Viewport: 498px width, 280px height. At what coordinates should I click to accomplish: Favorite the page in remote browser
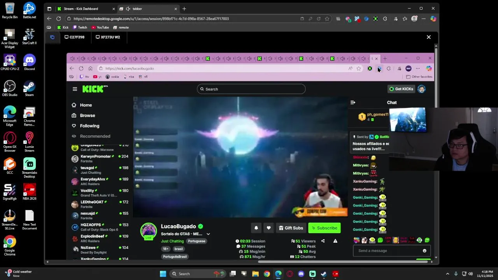[359, 68]
